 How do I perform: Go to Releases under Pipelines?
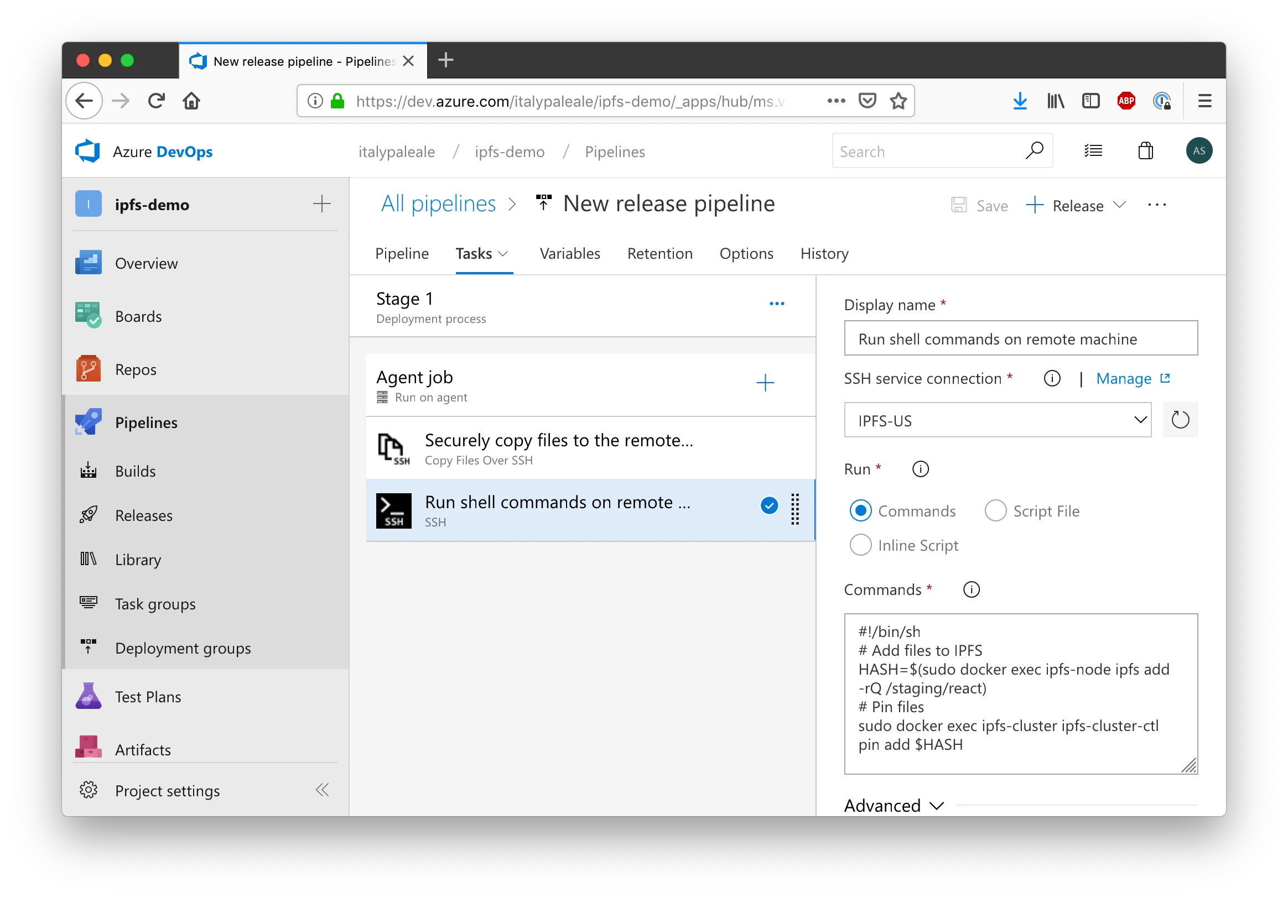[144, 515]
